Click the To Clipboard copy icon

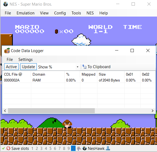click(x=84, y=67)
